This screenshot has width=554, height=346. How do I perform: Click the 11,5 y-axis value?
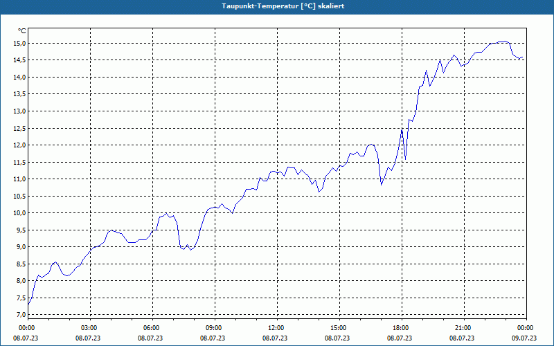(x=20, y=162)
